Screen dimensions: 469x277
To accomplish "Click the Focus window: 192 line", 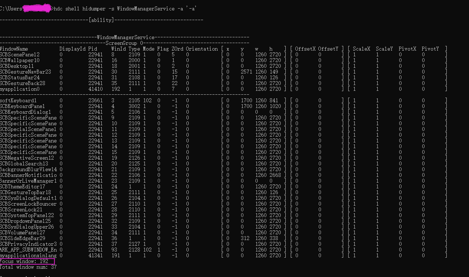I will [x=24, y=261].
